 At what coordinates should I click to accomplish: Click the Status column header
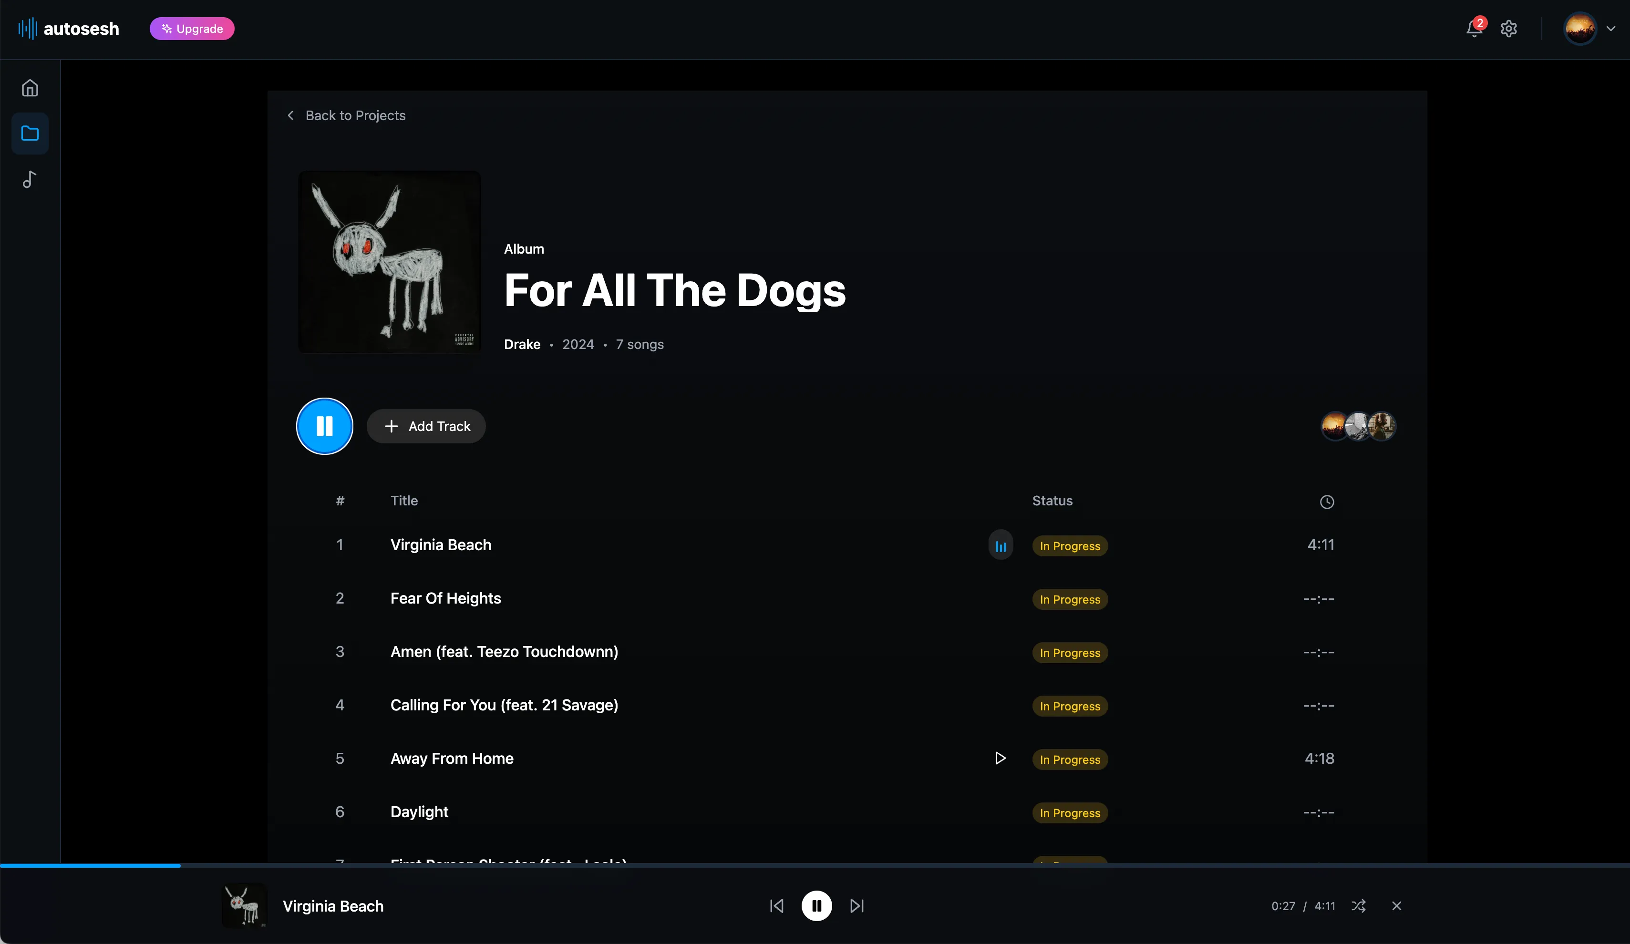[1052, 501]
